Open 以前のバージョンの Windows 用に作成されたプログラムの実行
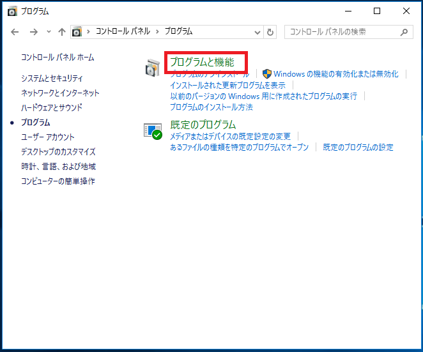This screenshot has width=423, height=352. coord(263,96)
